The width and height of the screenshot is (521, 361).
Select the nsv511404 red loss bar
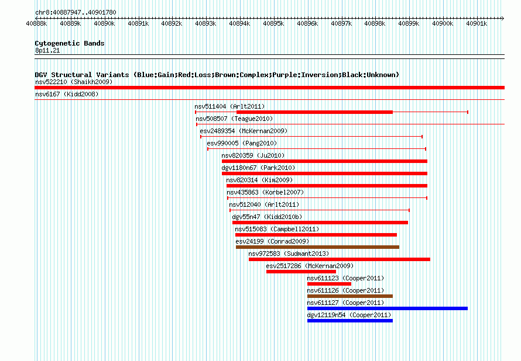(x=314, y=112)
